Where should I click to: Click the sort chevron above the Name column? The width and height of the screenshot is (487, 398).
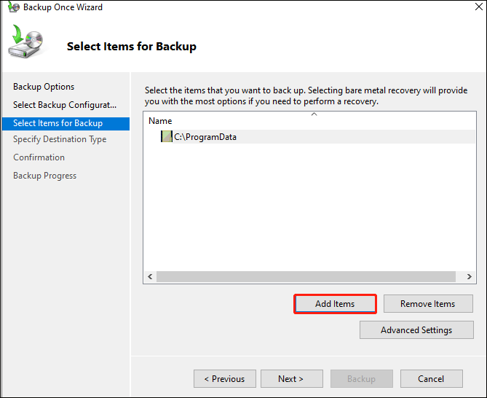point(314,114)
